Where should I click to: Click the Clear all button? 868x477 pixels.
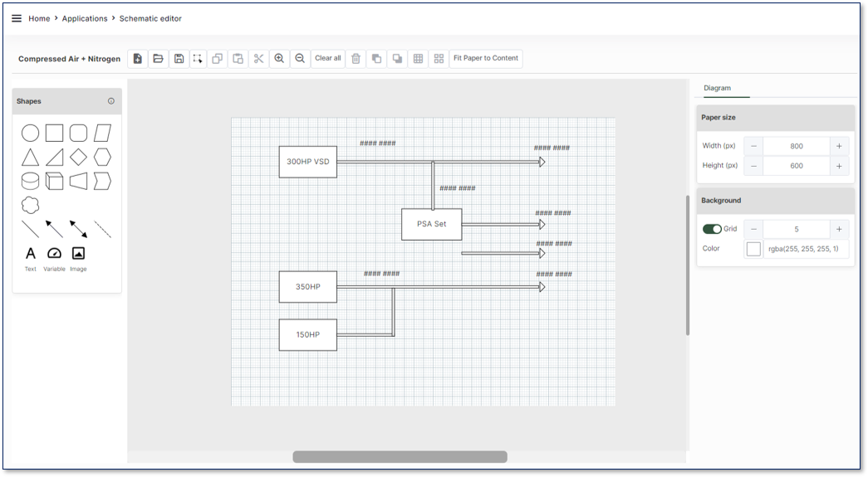(328, 59)
